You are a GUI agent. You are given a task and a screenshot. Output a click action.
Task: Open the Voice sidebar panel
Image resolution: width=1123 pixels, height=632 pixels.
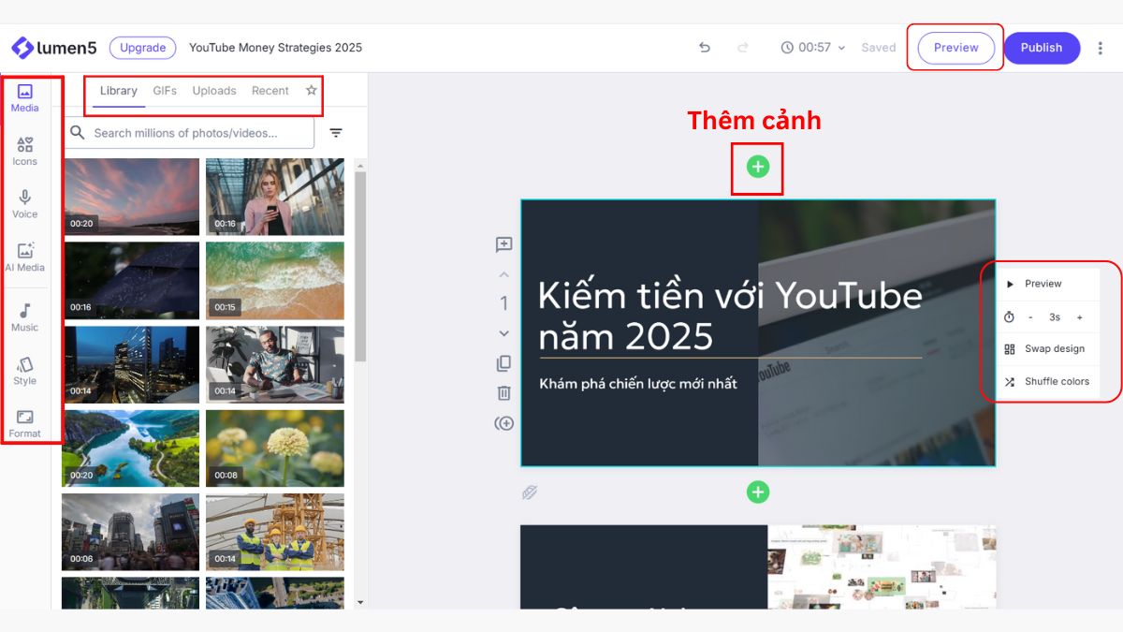pyautogui.click(x=25, y=204)
